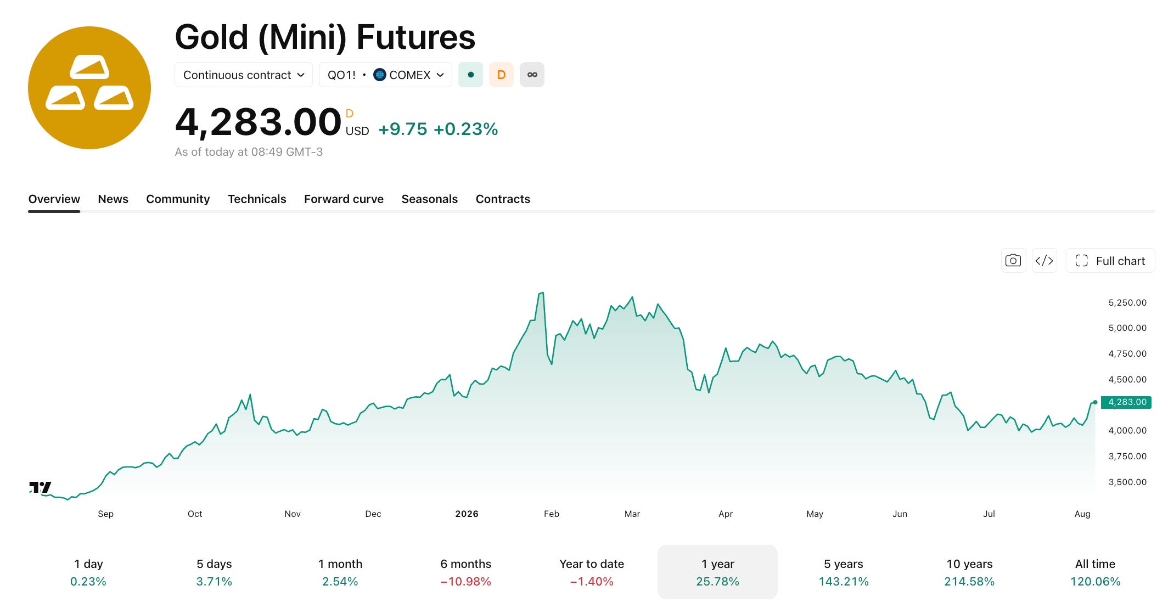Viewport: 1168px width, 608px height.
Task: Click the COMEX globe exchange icon
Action: 379,75
